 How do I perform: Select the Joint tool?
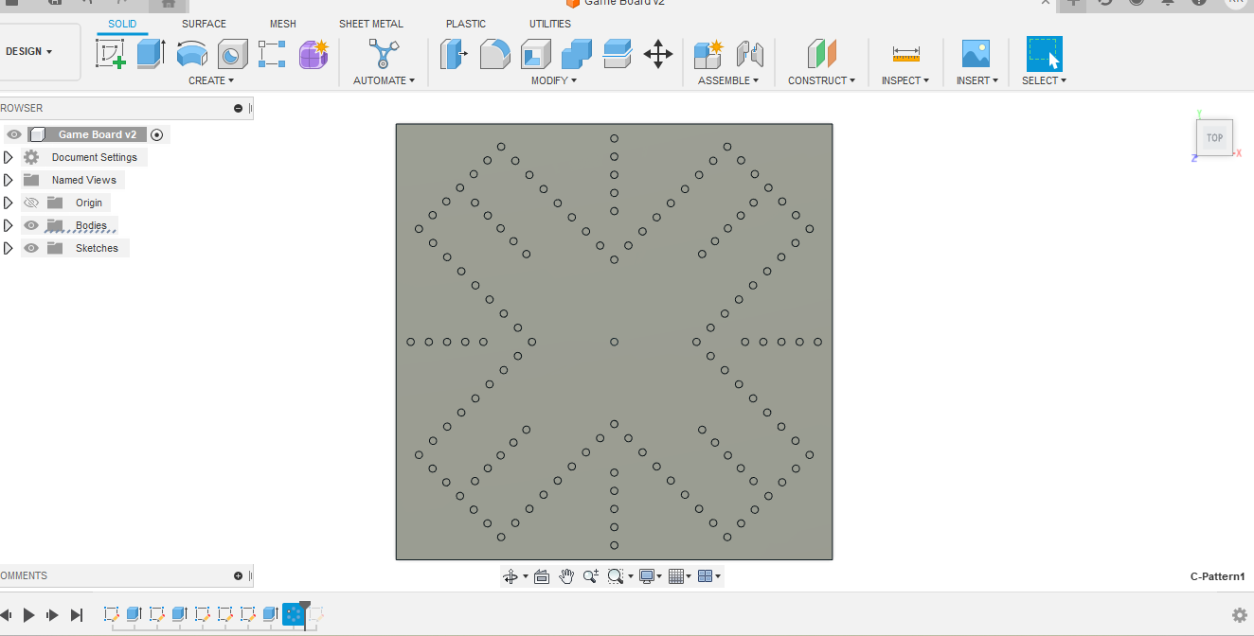[x=749, y=54]
